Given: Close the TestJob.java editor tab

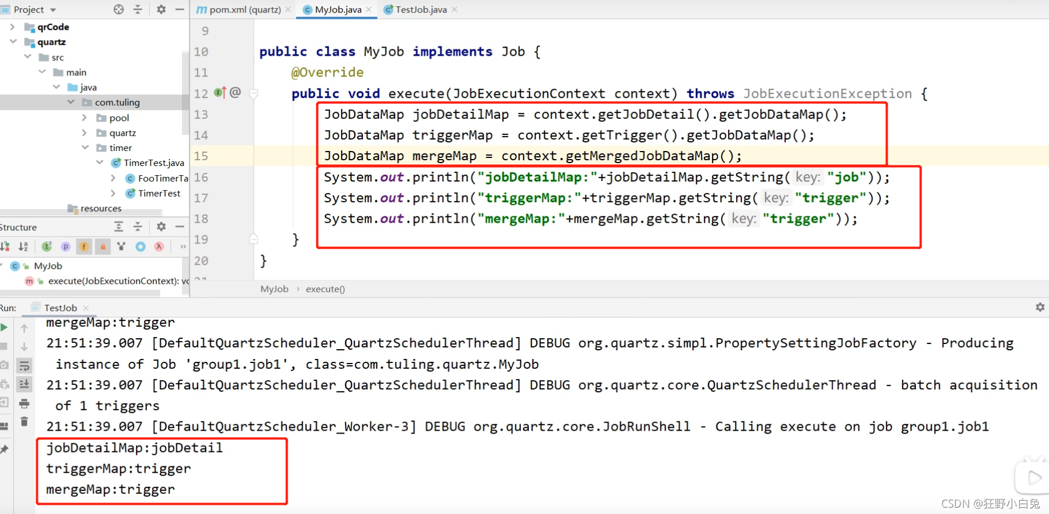Looking at the screenshot, I should [x=455, y=10].
